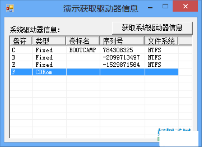
Task: Click the window title 演示获取驱动器信息
Action: [x=100, y=8]
